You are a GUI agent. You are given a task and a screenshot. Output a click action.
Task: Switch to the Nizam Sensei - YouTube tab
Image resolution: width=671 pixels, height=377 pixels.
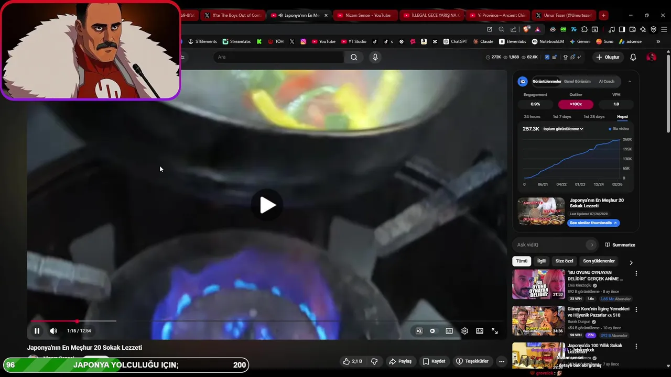click(365, 15)
